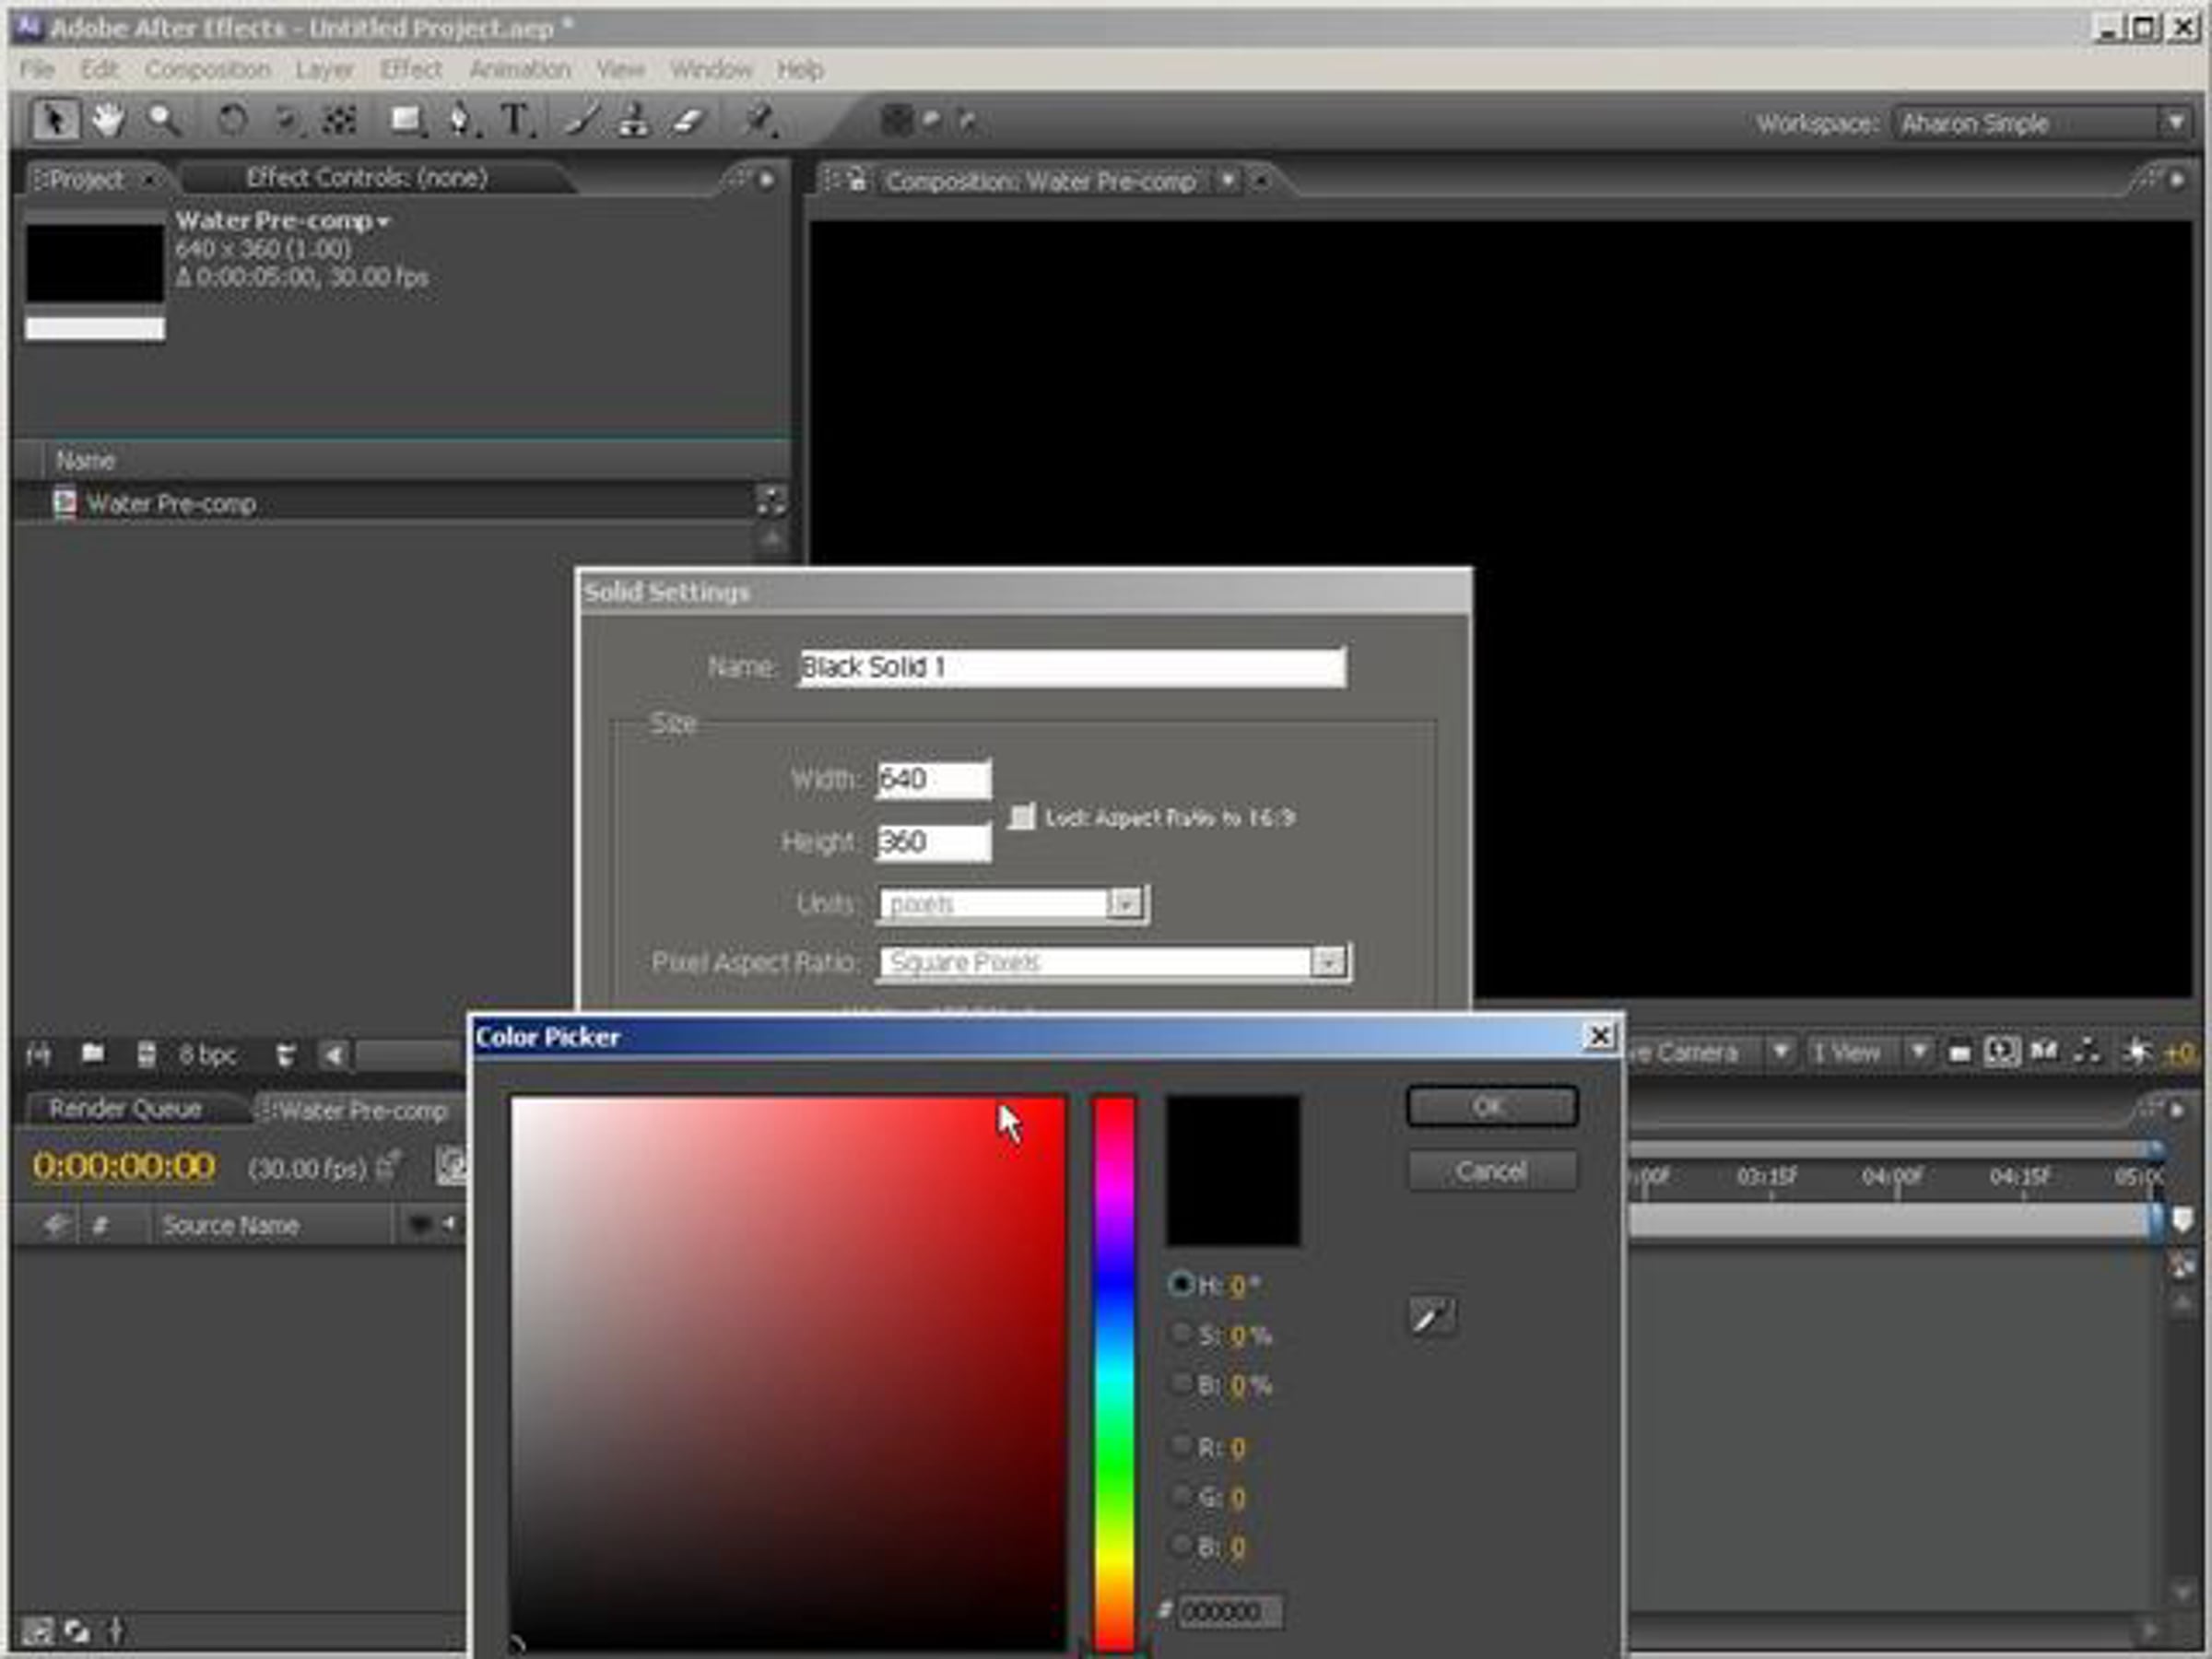Click the 8 bpc color depth indicator
Viewport: 2212px width, 1659px height.
(207, 1055)
